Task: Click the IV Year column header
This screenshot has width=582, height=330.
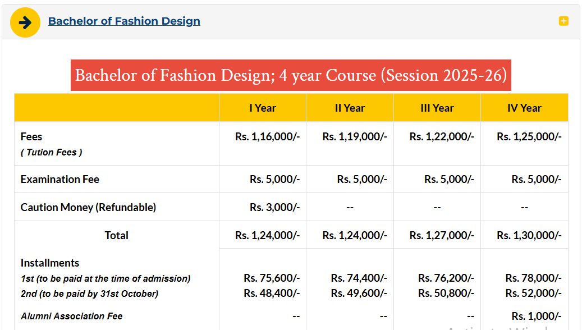Action: [524, 107]
